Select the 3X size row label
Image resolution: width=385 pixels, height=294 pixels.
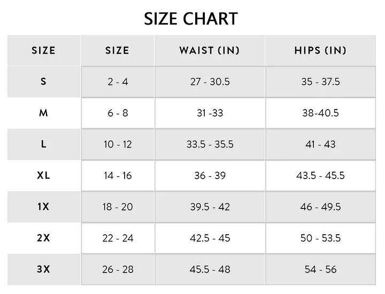[x=43, y=269]
